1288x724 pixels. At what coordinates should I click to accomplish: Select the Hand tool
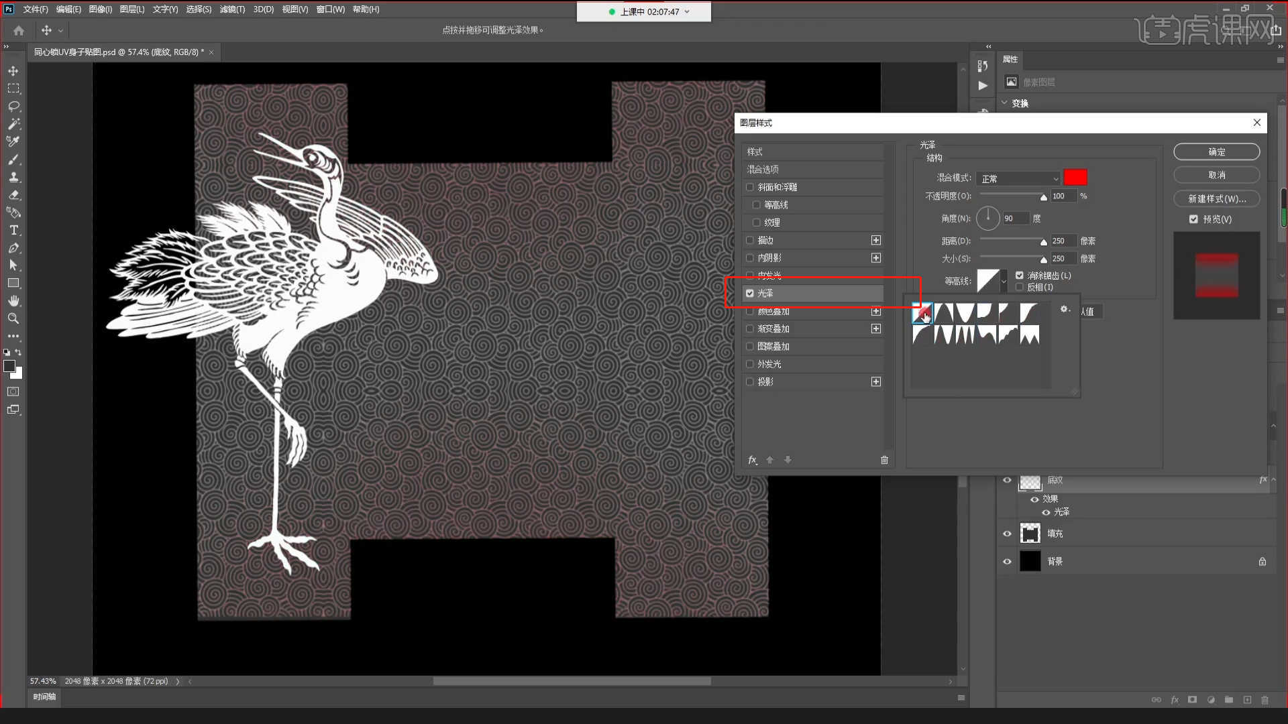point(13,301)
